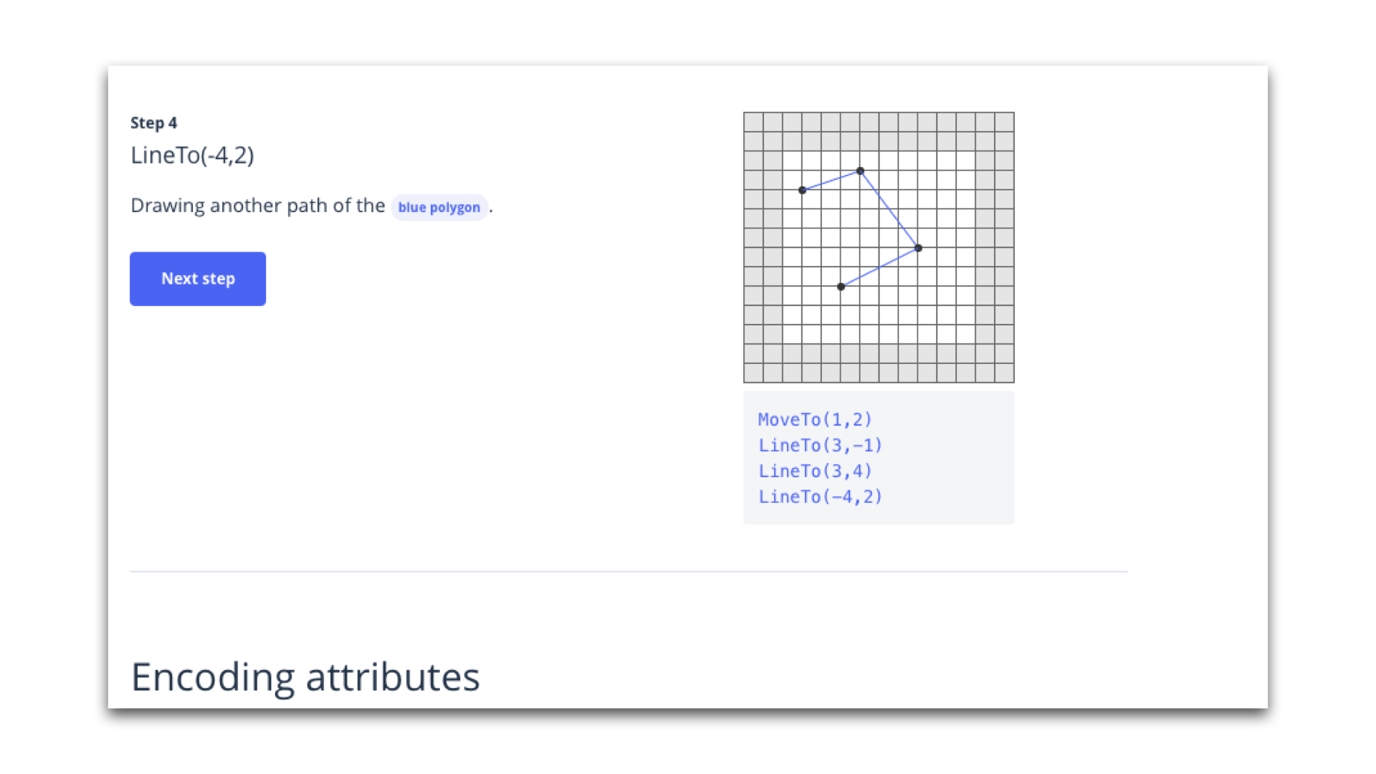The image size is (1376, 774).
Task: Click the LineTo(-4,2) step heading
Action: pyautogui.click(x=193, y=155)
